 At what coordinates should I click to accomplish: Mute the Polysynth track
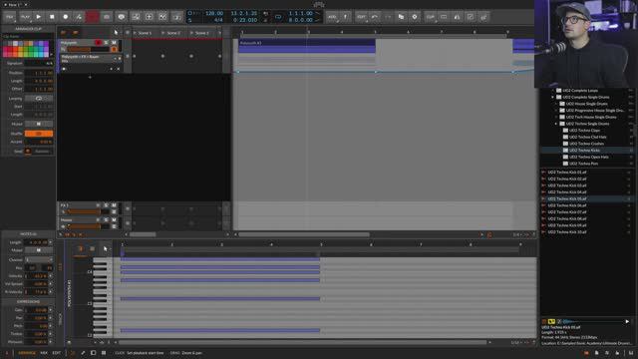[x=114, y=42]
